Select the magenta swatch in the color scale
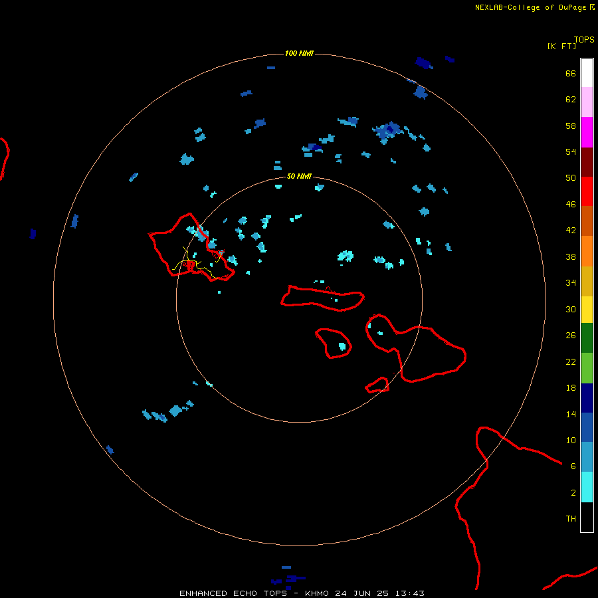This screenshot has height=598, width=598. point(587,132)
